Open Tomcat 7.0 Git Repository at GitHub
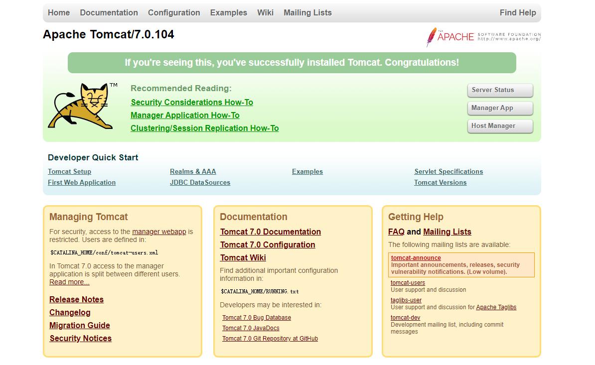Screen dimensions: 595x365 (x=270, y=339)
